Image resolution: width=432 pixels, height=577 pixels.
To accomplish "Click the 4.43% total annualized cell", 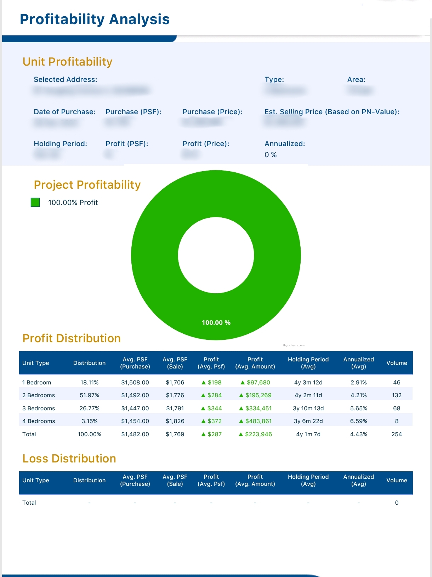I will [x=359, y=434].
